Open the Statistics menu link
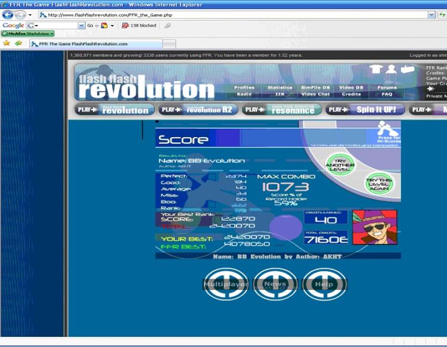 (280, 88)
